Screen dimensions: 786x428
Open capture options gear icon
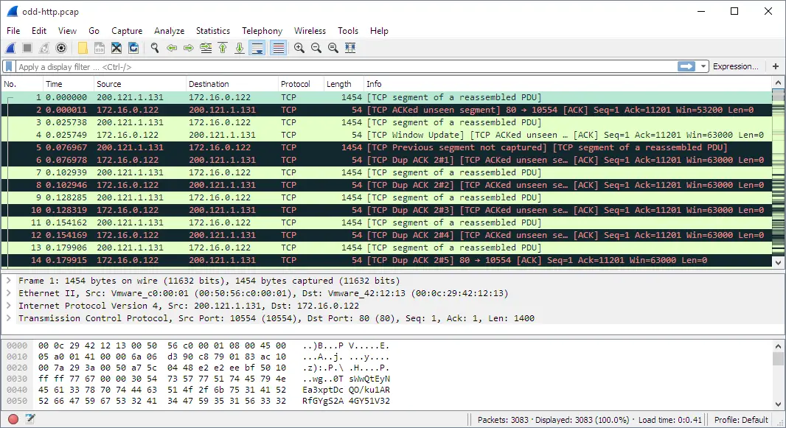(61, 48)
